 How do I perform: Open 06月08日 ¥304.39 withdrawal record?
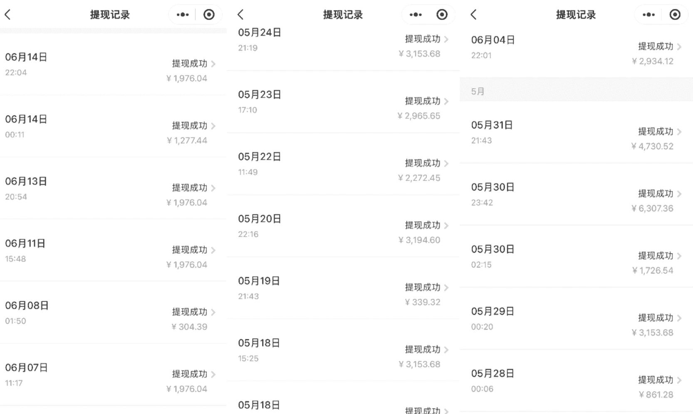[x=112, y=313]
